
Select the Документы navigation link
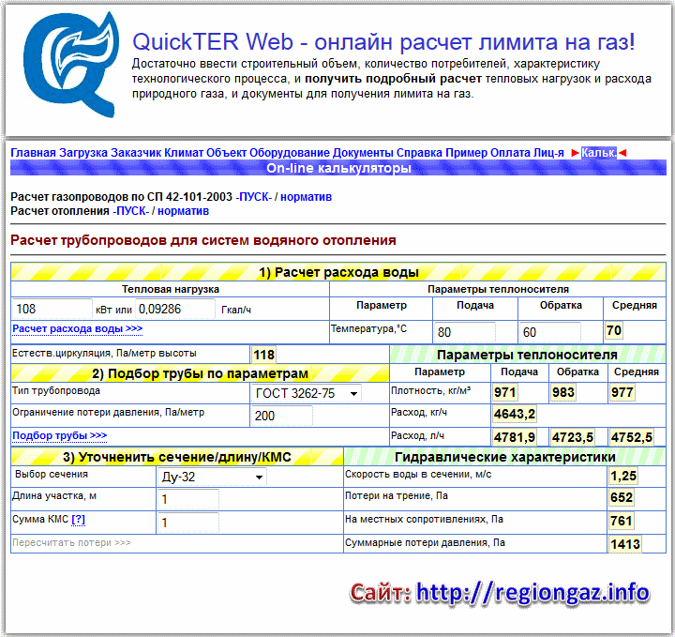362,152
